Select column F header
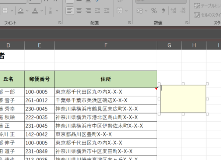 click(106, 45)
